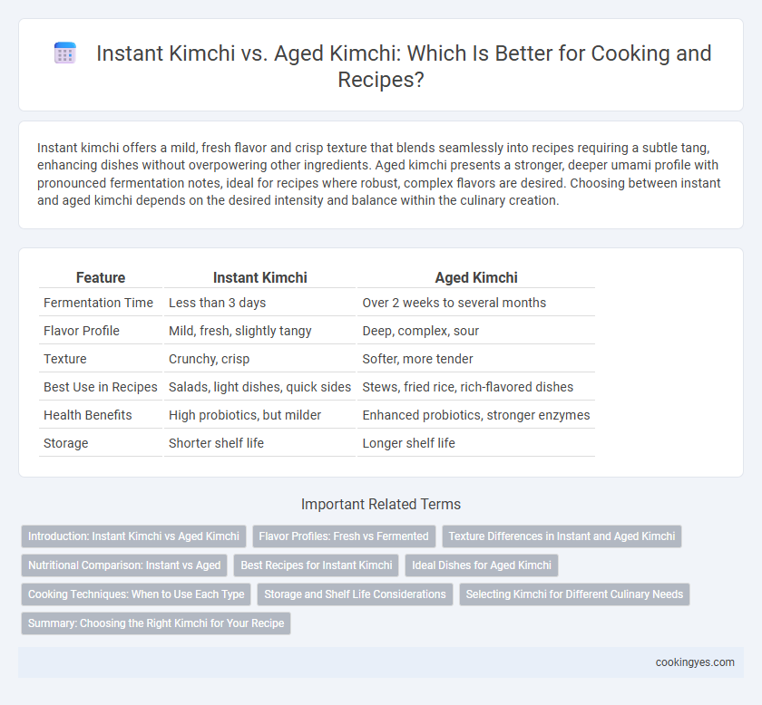Click the Important Related Terms heading
This screenshot has height=705, width=762.
pyautogui.click(x=381, y=504)
